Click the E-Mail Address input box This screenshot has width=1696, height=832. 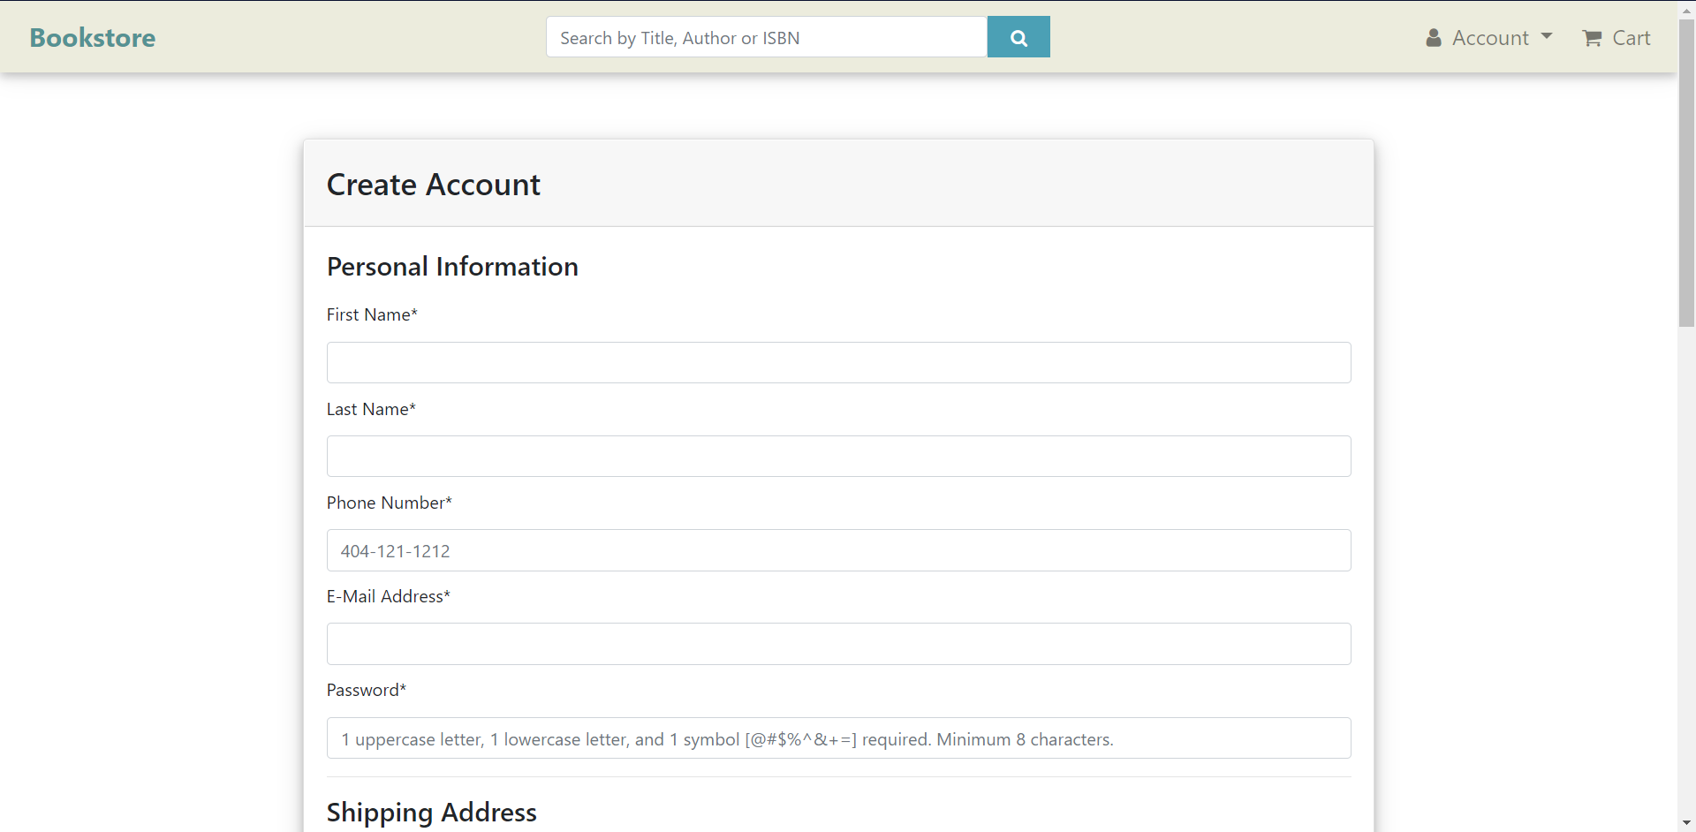point(838,644)
